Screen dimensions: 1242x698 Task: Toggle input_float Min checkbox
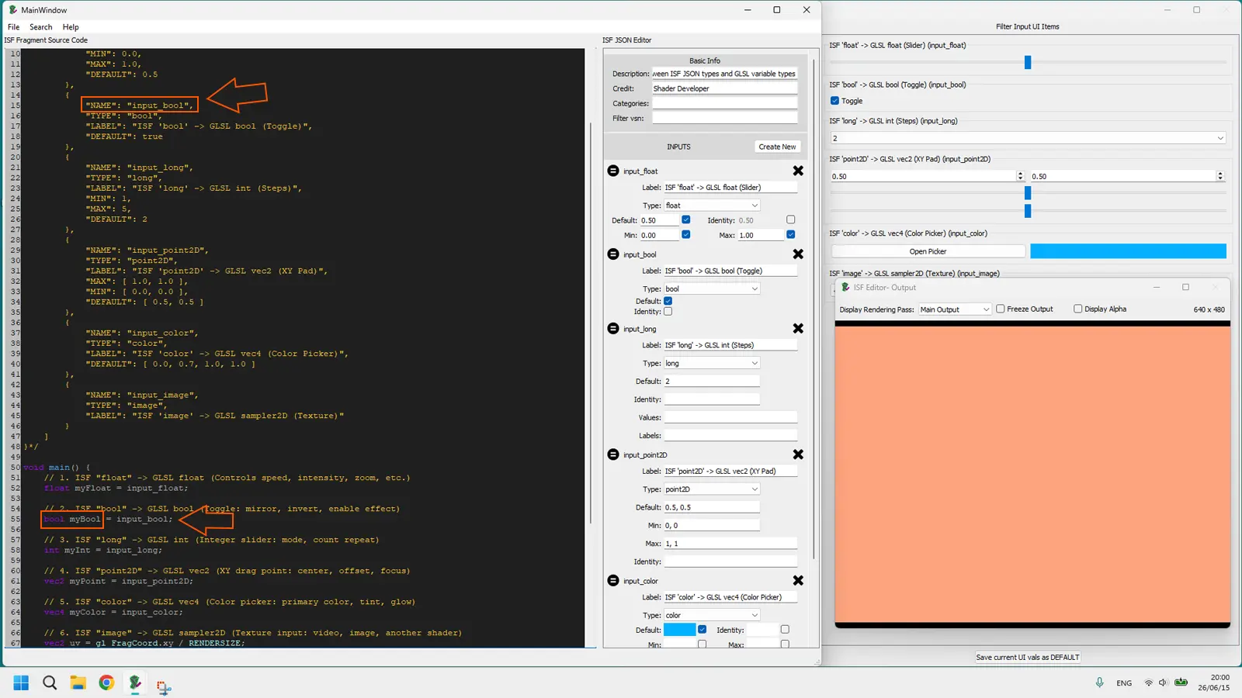tap(686, 234)
